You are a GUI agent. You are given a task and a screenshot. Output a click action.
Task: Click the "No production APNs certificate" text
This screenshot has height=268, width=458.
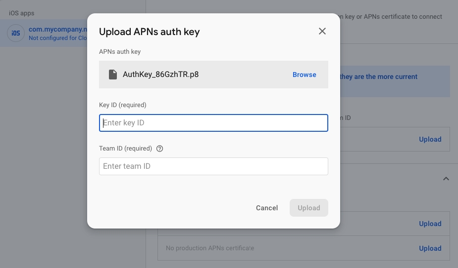pyautogui.click(x=209, y=248)
